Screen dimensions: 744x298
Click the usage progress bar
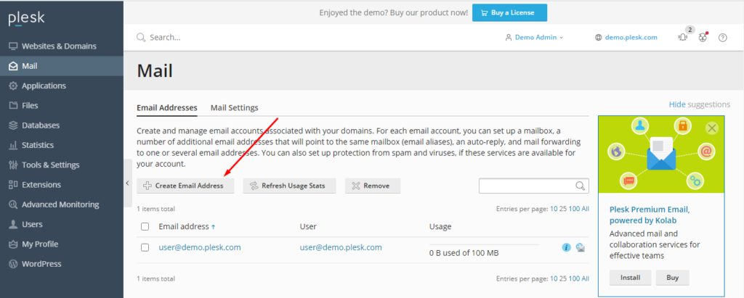pyautogui.click(x=485, y=245)
